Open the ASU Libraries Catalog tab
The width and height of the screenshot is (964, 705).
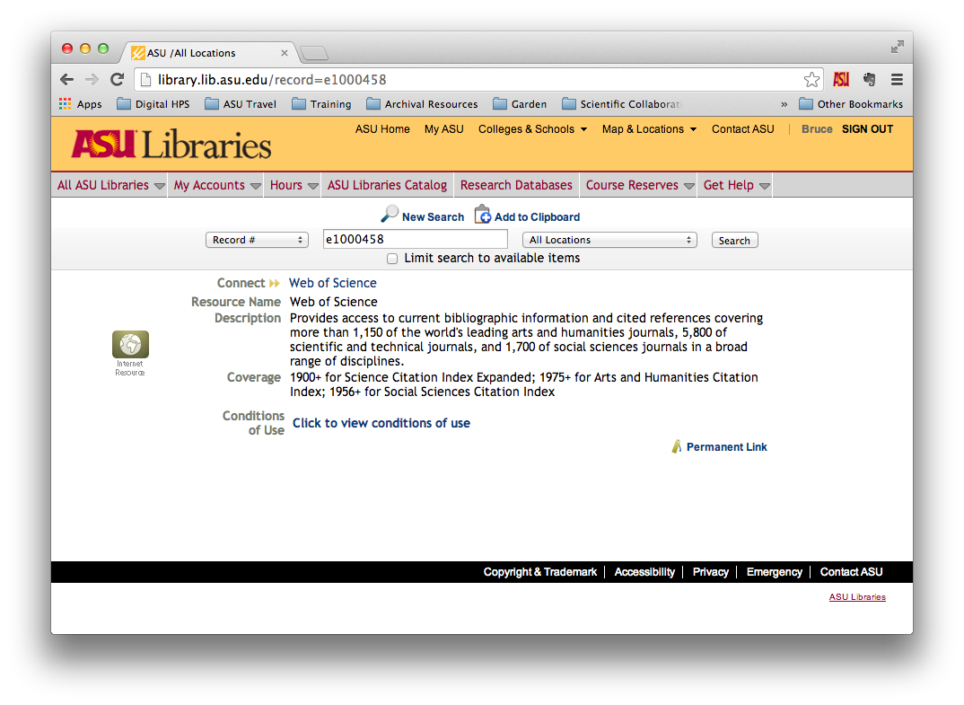pos(388,185)
